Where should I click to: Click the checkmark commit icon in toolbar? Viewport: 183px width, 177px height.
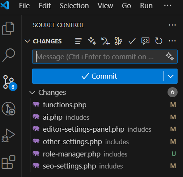[x=132, y=41]
